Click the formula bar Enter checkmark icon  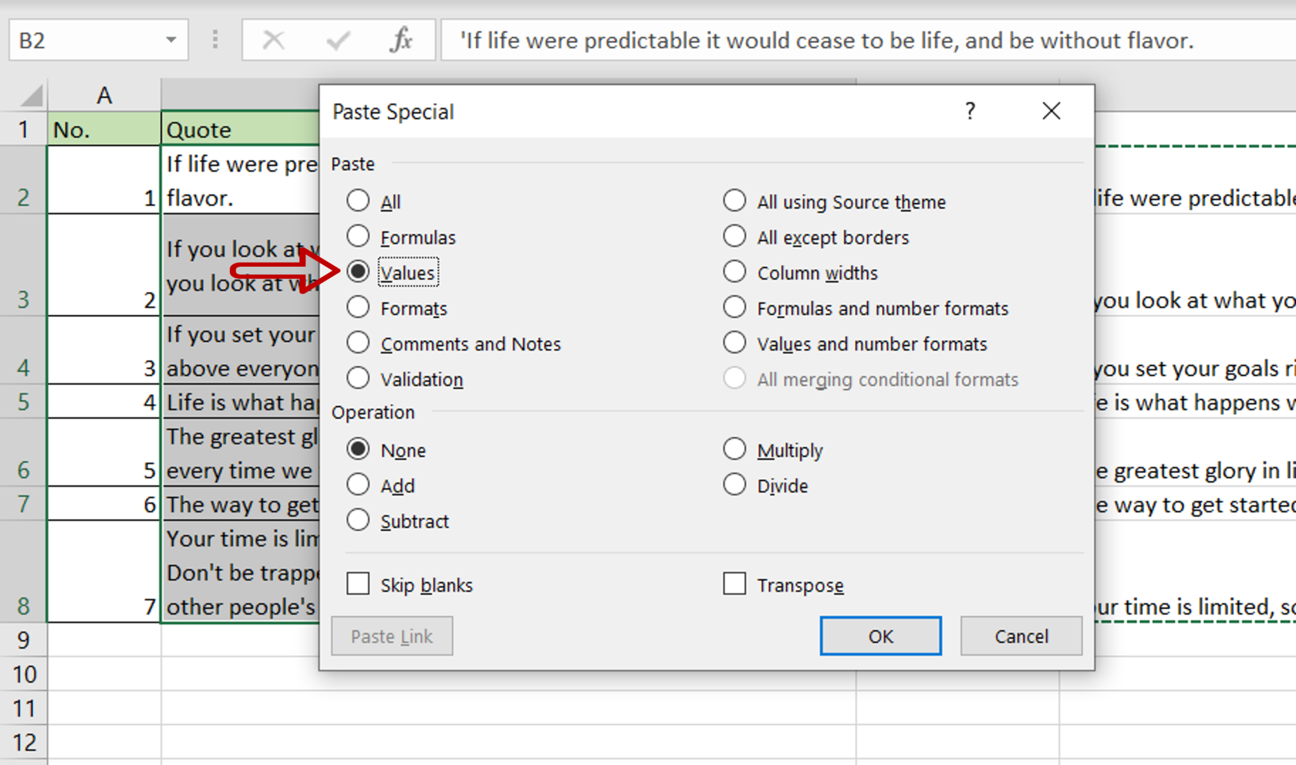tap(338, 40)
